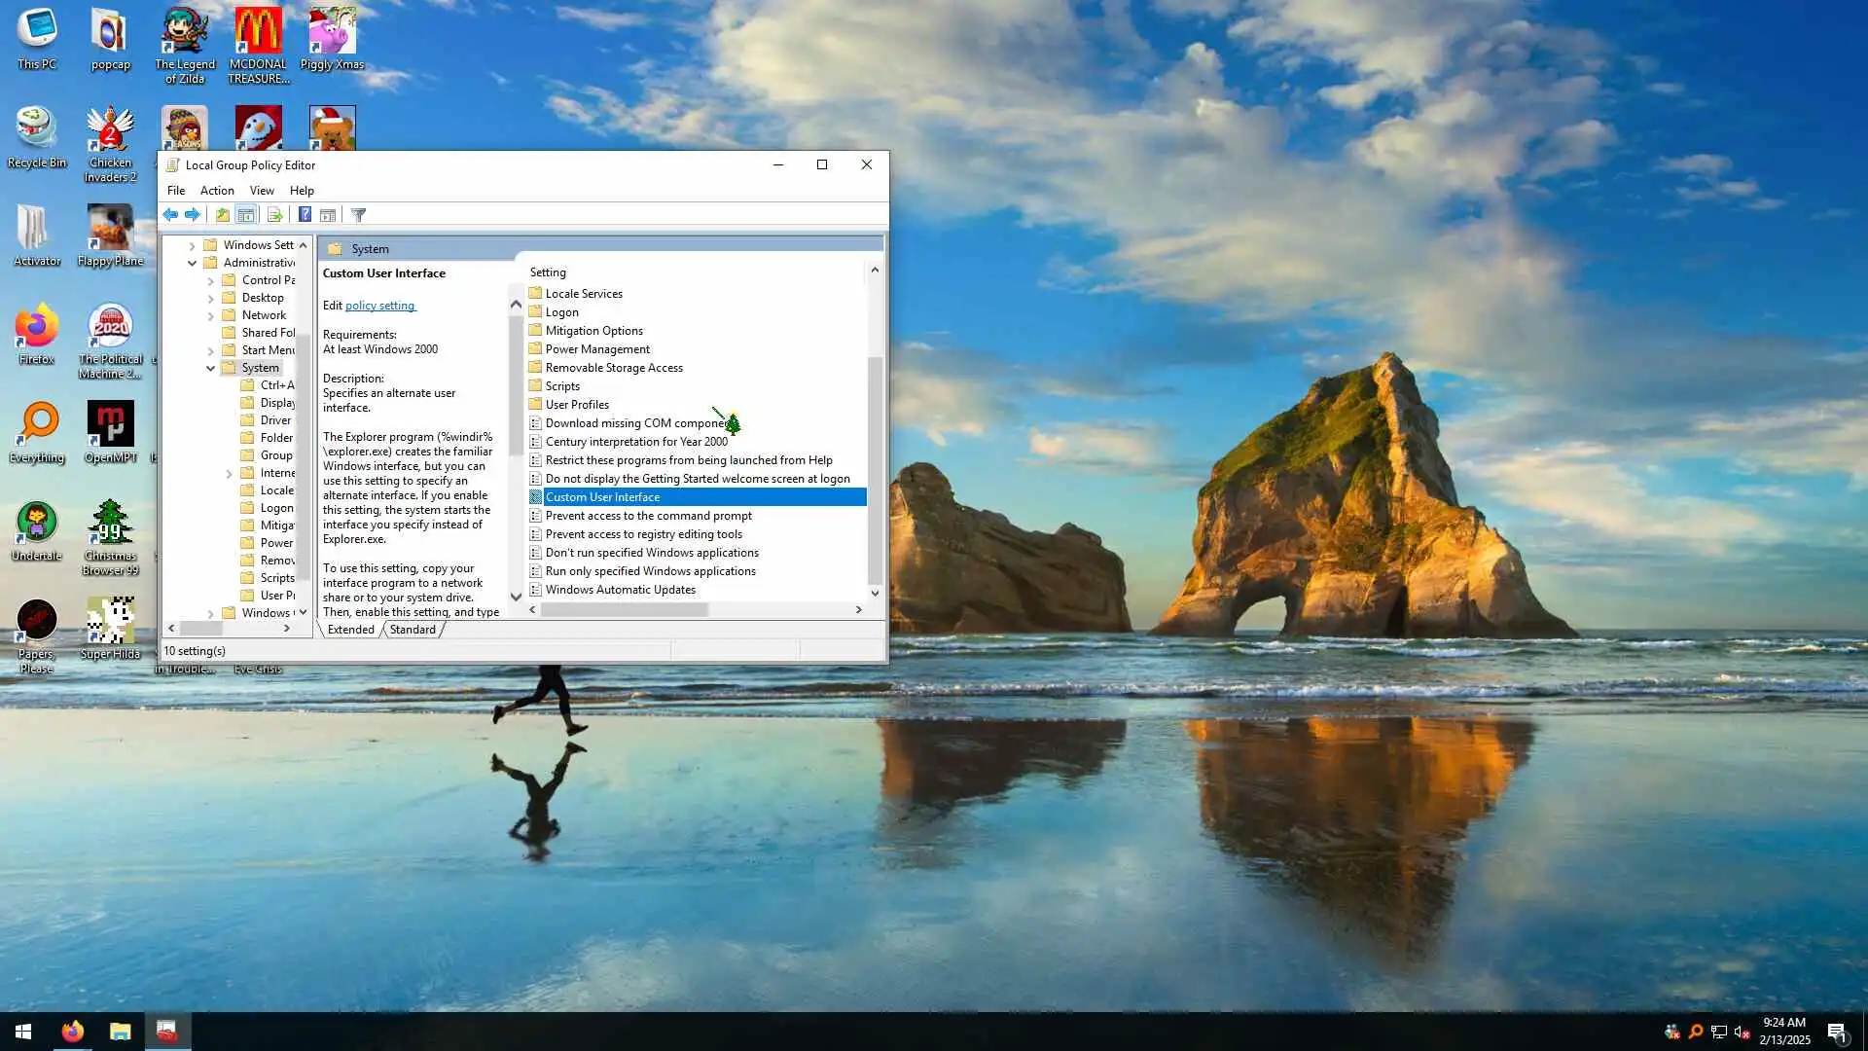The image size is (1868, 1051).
Task: Click the settings list horizontal scrollbar
Action: 624,610
